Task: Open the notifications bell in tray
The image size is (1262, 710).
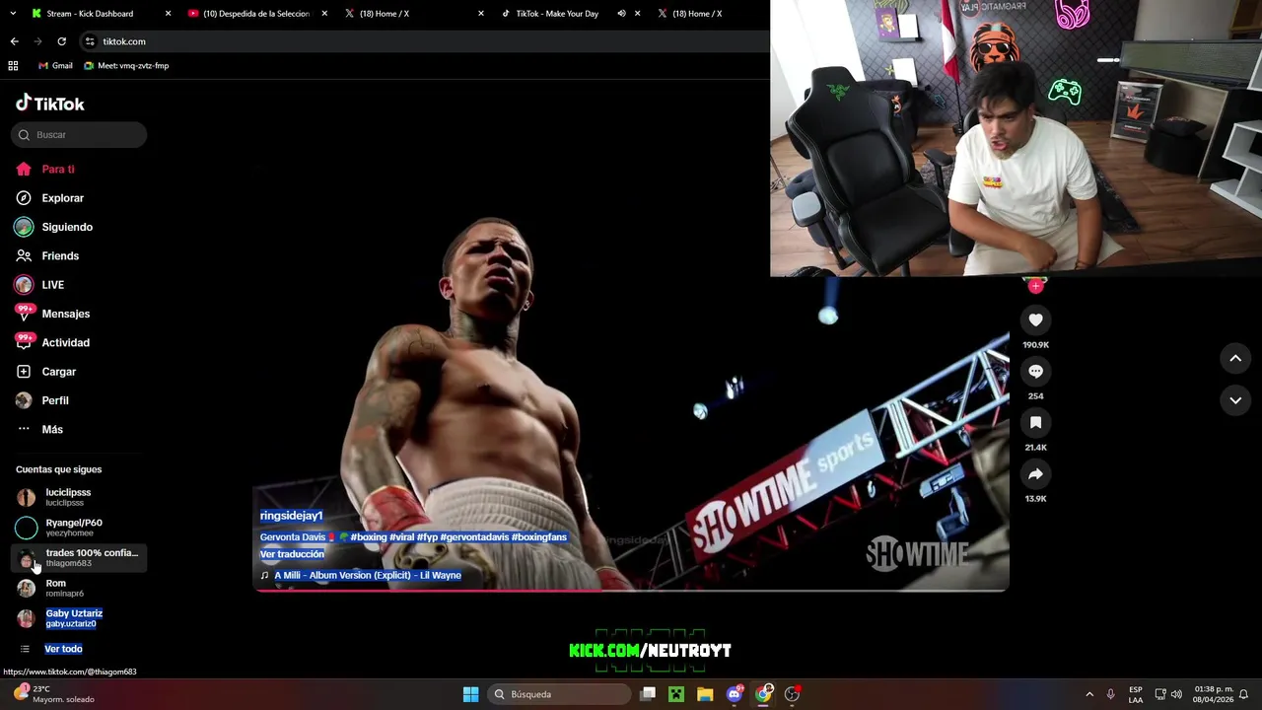Action: click(1244, 694)
